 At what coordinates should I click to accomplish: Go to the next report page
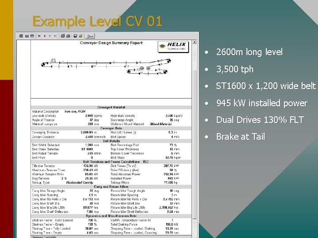click(x=50, y=36)
